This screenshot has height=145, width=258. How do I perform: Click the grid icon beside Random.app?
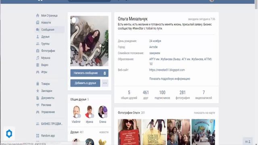(x=37, y=136)
